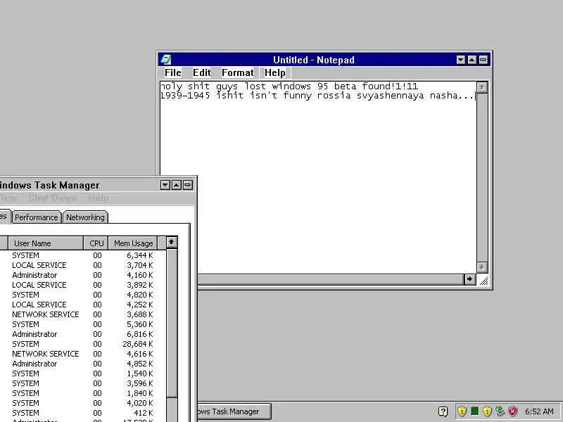Click the Windows Task Manager taskbar button
The width and height of the screenshot is (563, 422).
coord(234,411)
